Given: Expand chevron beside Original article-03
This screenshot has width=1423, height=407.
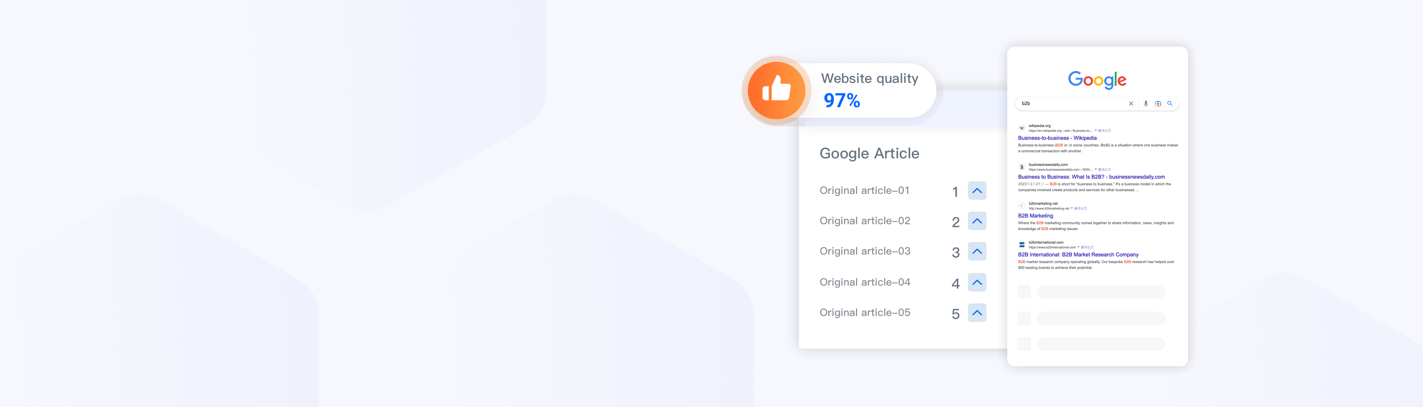Looking at the screenshot, I should [977, 252].
